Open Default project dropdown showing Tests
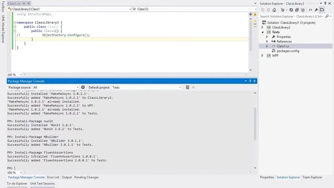This screenshot has width=334, height=188. tap(147, 87)
